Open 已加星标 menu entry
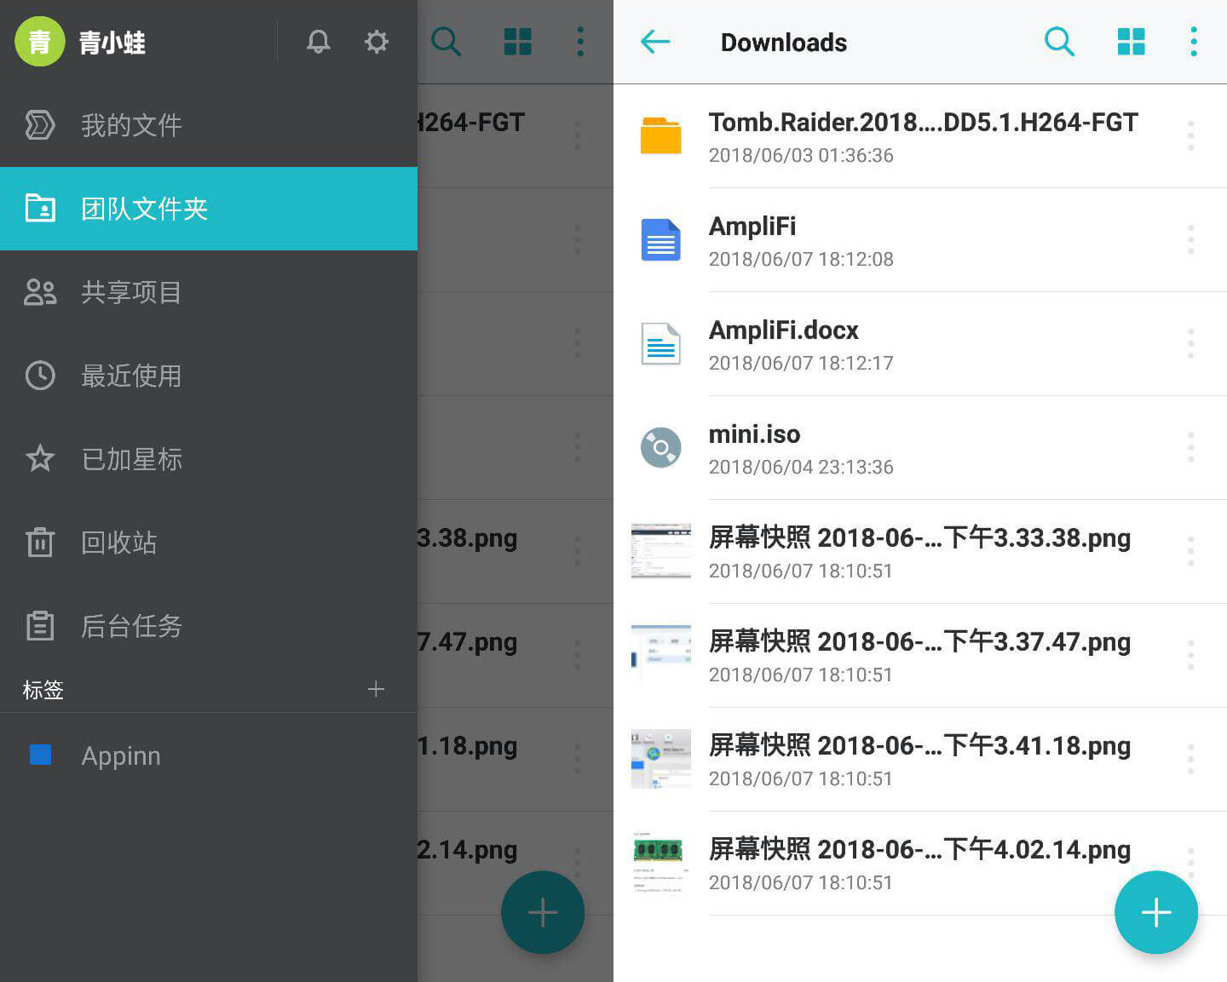 pyautogui.click(x=209, y=459)
